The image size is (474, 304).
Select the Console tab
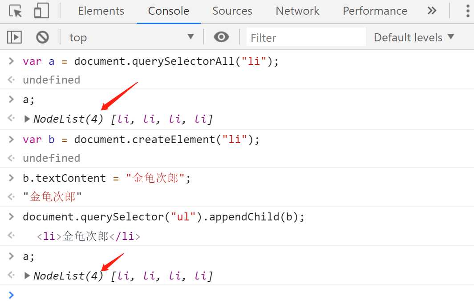[x=168, y=11]
